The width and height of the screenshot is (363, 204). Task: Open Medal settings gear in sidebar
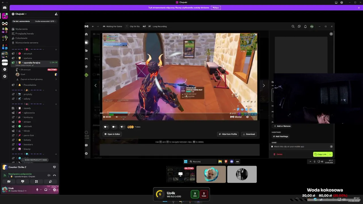click(x=86, y=154)
